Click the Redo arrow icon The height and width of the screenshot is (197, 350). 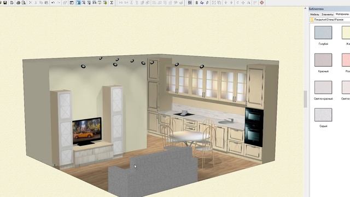coord(59,3)
